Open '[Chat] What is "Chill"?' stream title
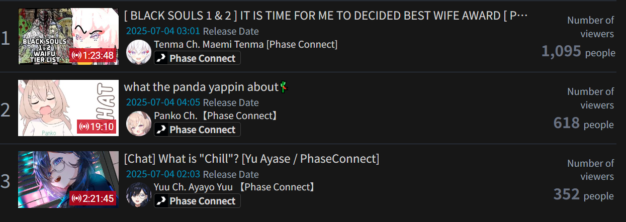 coord(251,159)
